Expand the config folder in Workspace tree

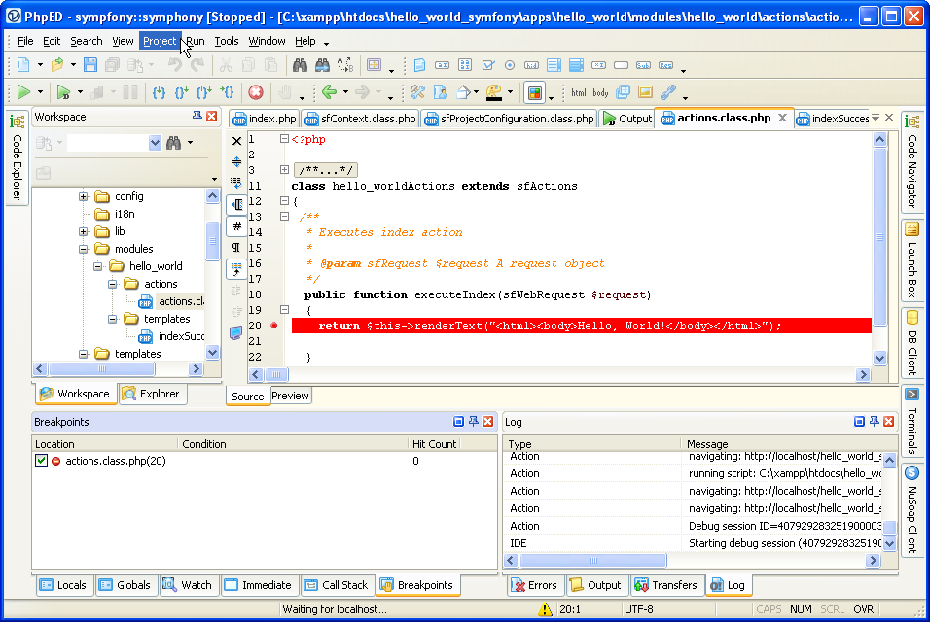click(84, 196)
